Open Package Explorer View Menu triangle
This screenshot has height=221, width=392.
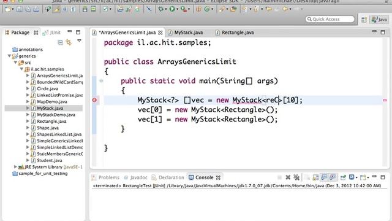[x=79, y=41]
